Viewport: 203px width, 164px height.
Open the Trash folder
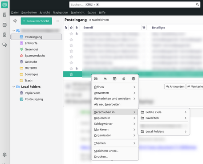(x=37, y=81)
